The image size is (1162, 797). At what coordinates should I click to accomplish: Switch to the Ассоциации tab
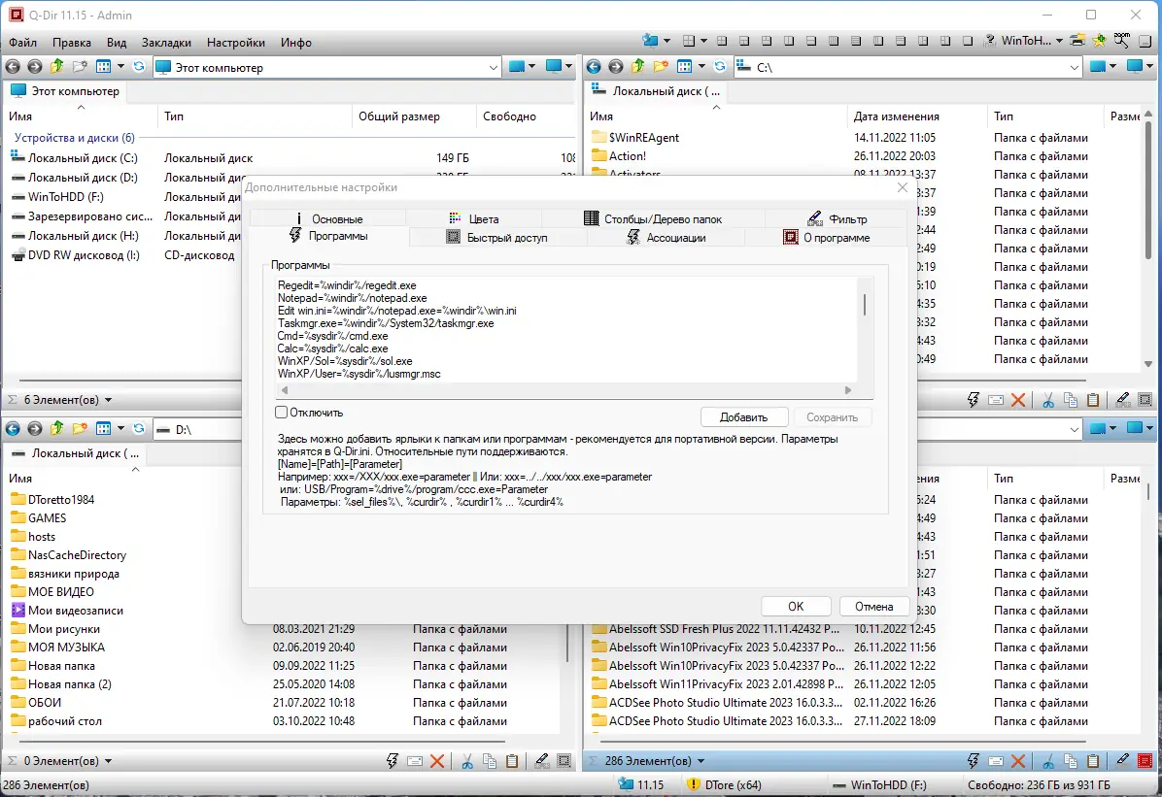click(666, 237)
